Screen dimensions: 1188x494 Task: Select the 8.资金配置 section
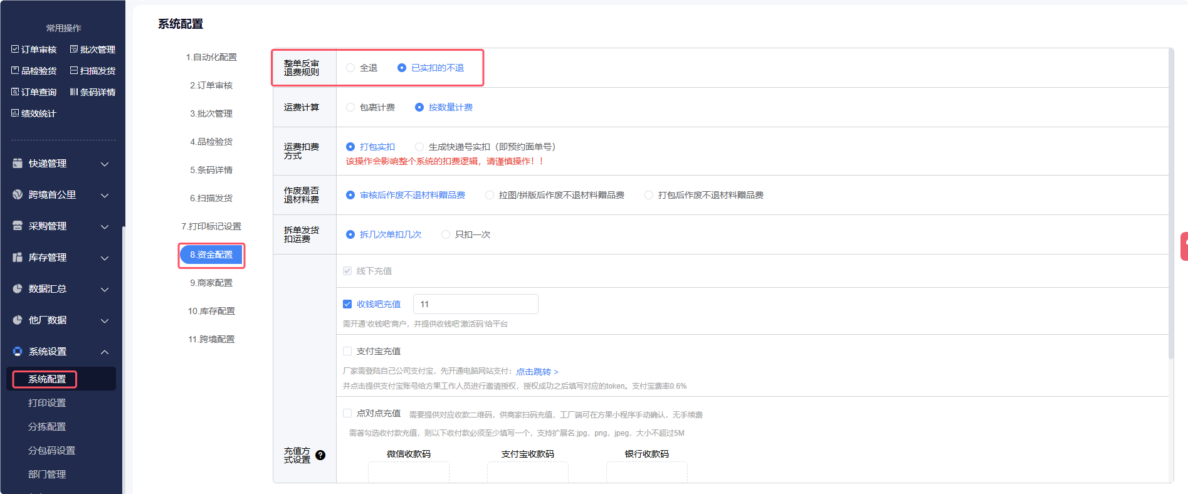pos(211,255)
